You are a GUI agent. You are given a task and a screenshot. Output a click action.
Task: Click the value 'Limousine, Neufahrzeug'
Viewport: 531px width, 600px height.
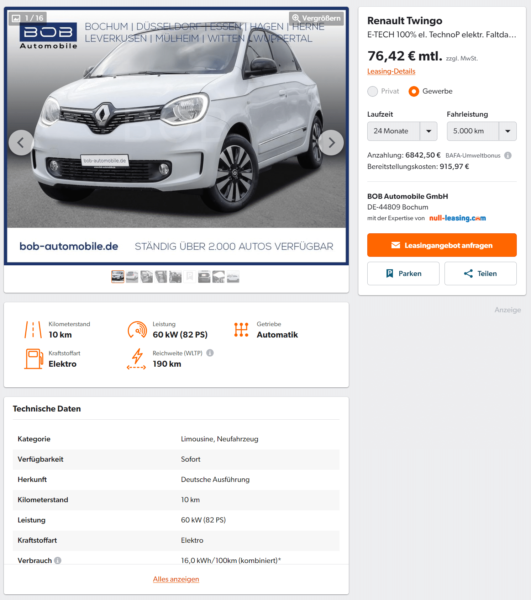click(x=220, y=439)
